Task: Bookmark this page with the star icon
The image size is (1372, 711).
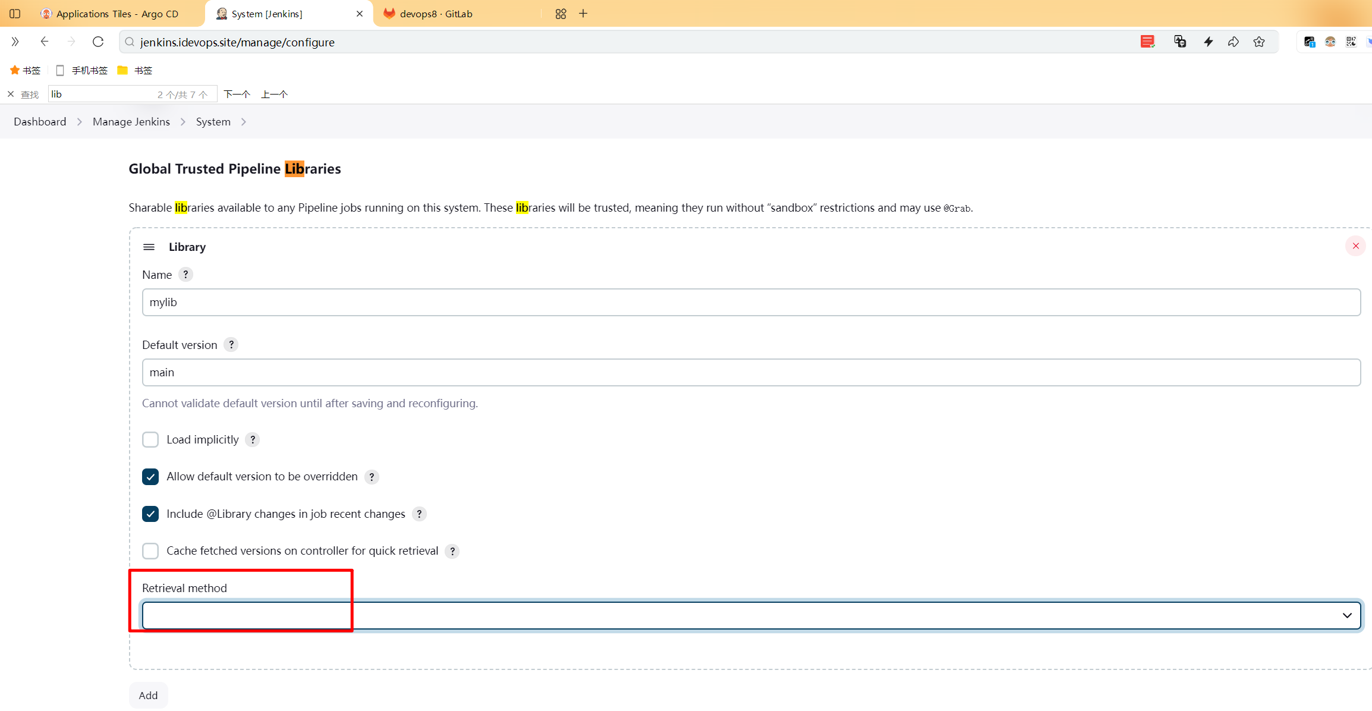Action: coord(1259,42)
